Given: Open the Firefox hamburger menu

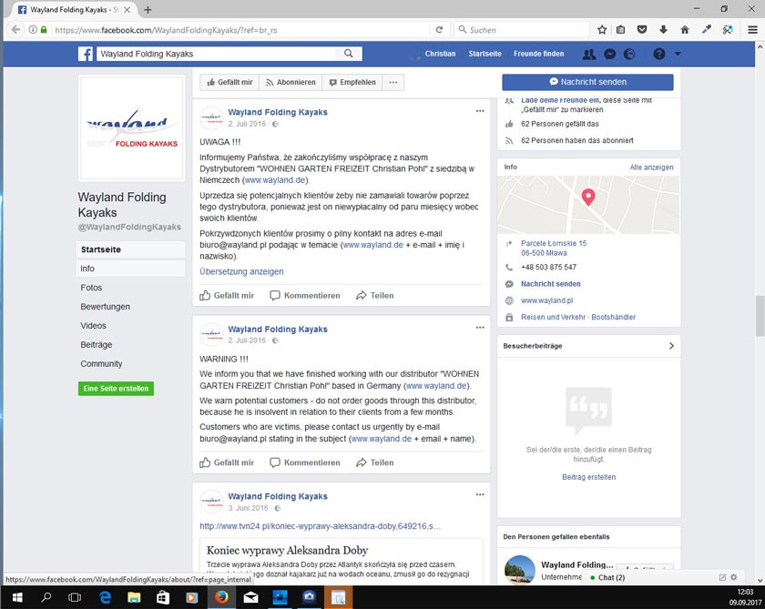Looking at the screenshot, I should tap(753, 30).
